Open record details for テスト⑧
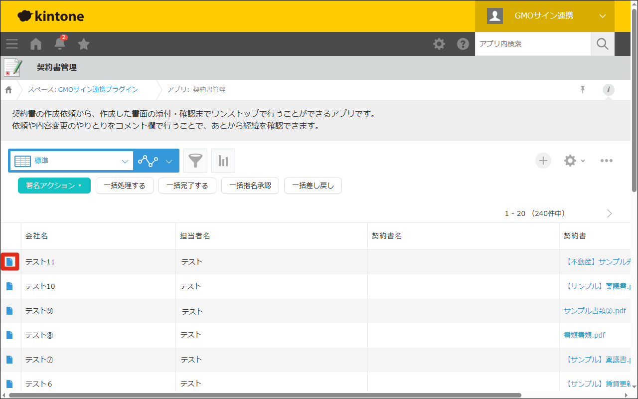 9,335
